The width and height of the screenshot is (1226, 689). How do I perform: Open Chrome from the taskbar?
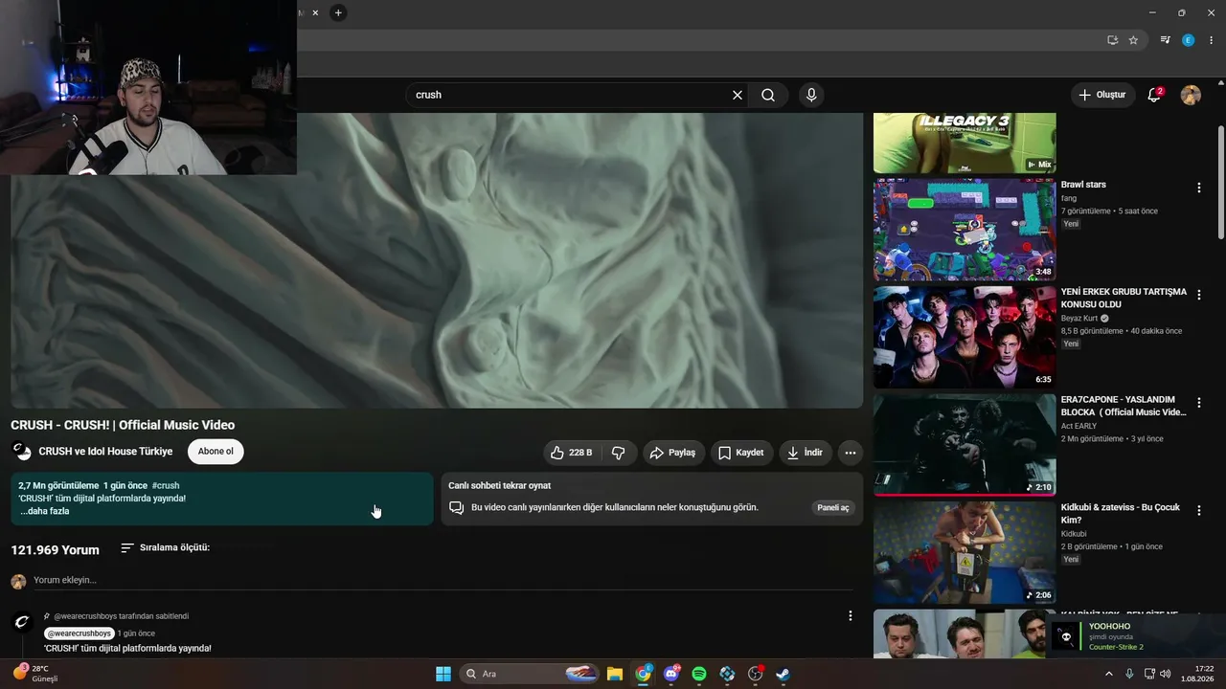(643, 674)
